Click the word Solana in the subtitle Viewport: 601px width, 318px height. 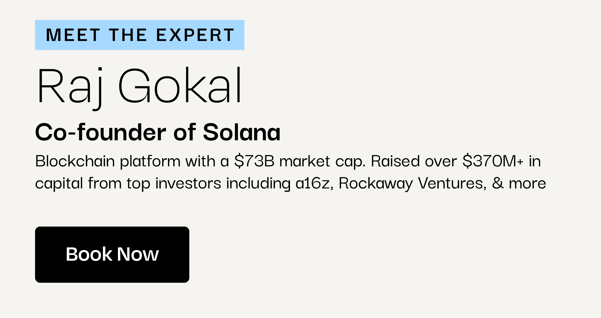click(242, 132)
